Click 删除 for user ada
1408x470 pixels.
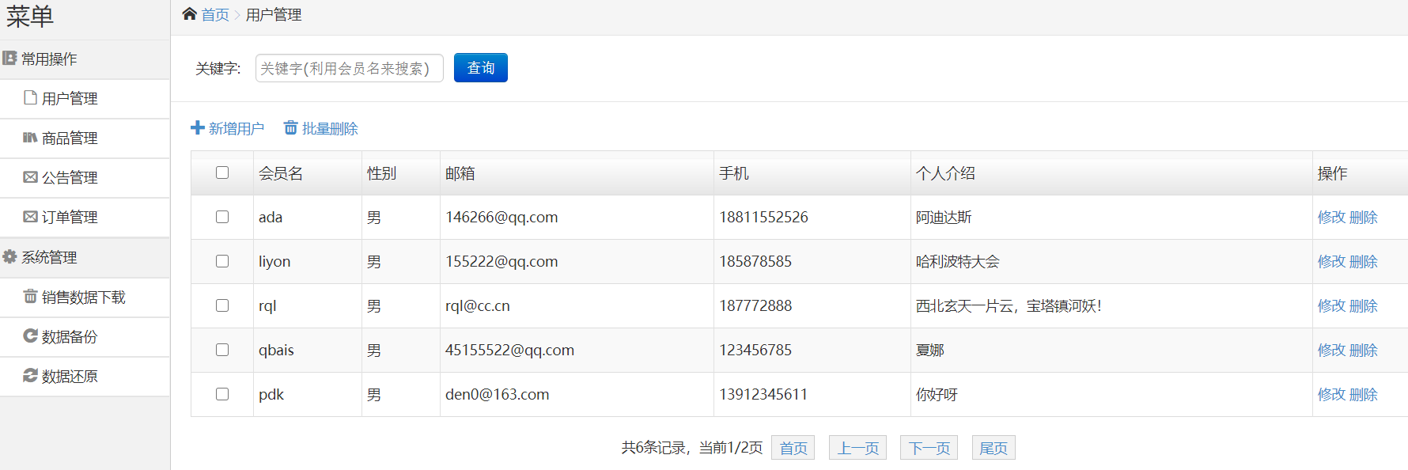click(x=1363, y=217)
